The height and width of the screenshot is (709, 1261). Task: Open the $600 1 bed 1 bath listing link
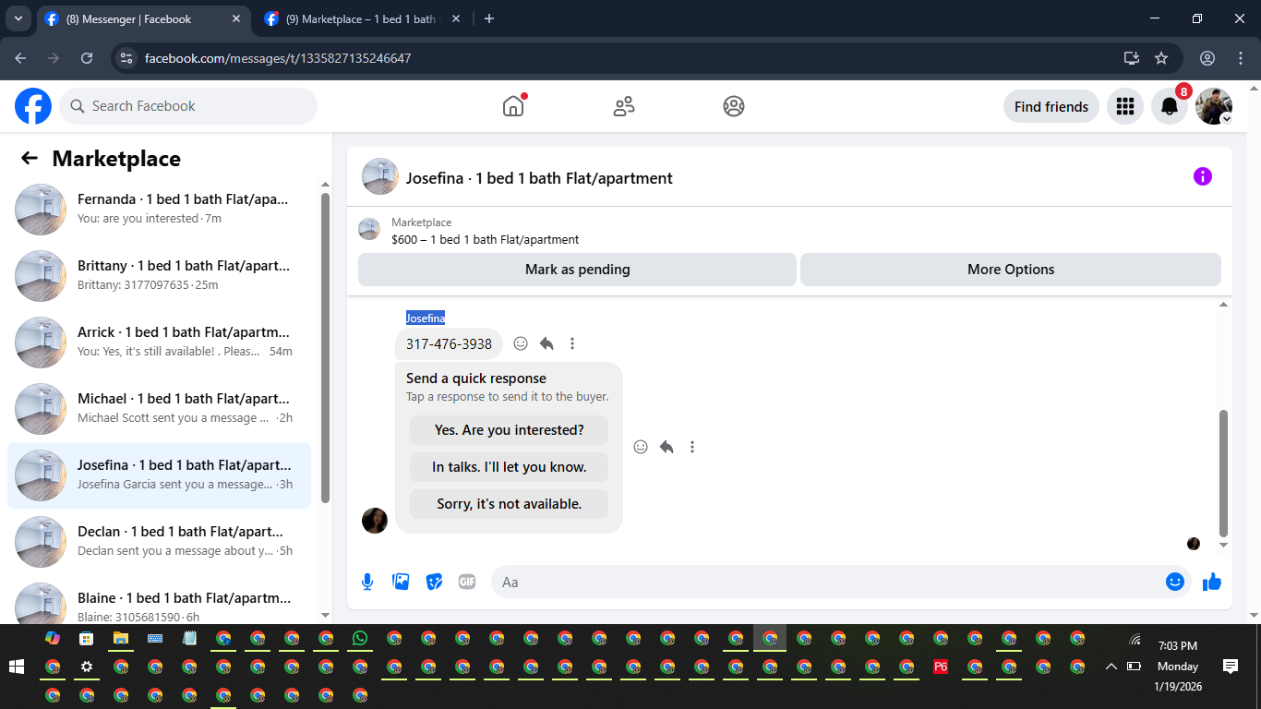point(485,239)
